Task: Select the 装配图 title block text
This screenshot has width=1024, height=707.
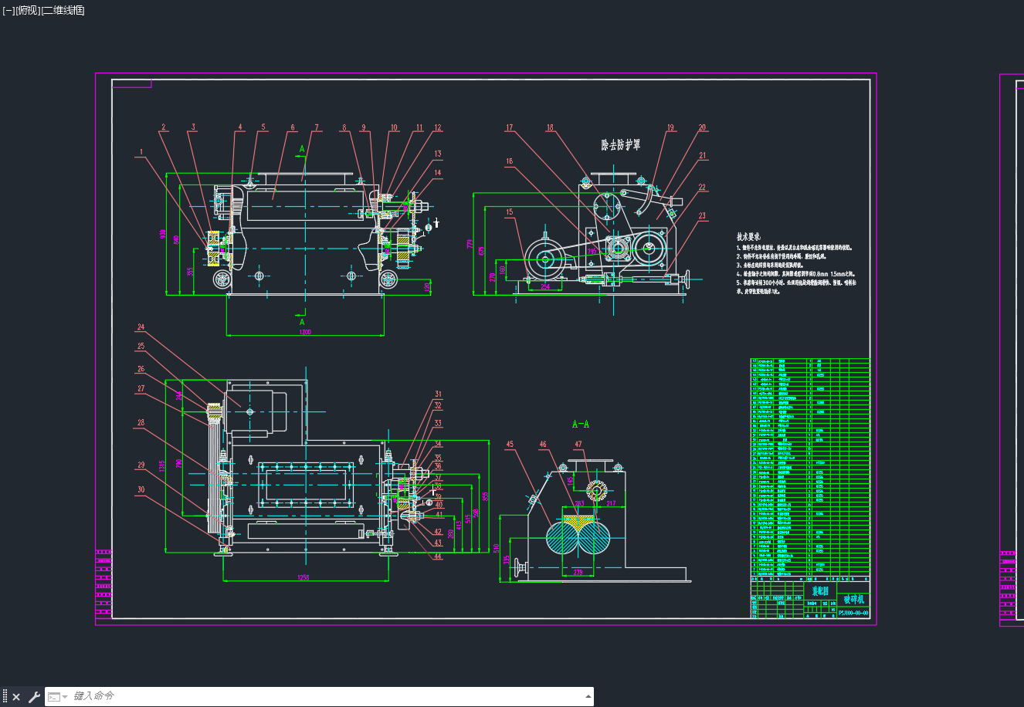Action: click(820, 591)
